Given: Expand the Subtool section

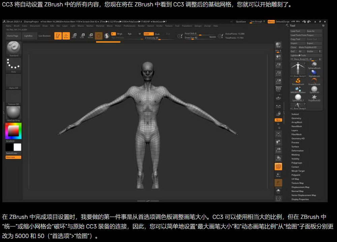Looking at the screenshot, I should click(295, 114).
